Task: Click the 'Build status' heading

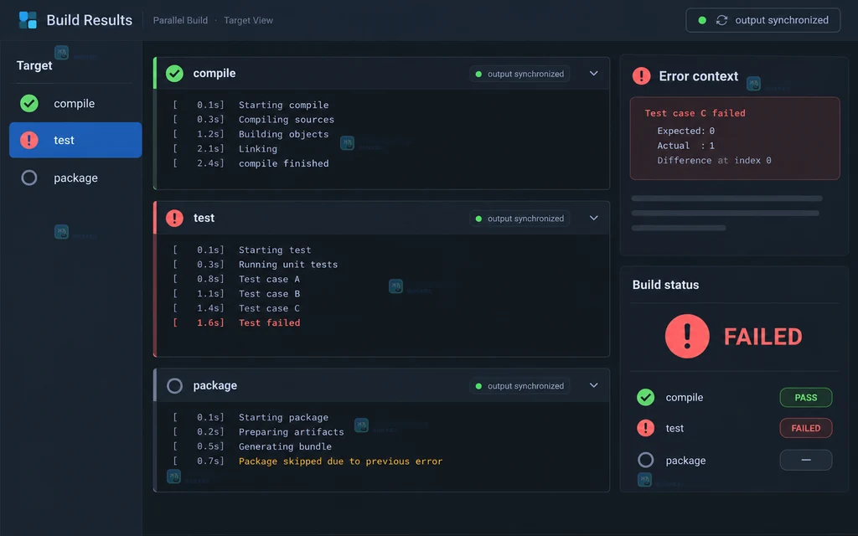Action: pos(665,285)
